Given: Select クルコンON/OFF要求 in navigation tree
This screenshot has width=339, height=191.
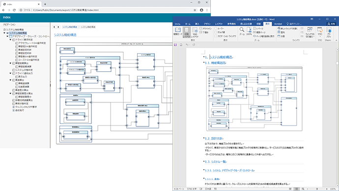Looking at the screenshot, I should 26,107.
